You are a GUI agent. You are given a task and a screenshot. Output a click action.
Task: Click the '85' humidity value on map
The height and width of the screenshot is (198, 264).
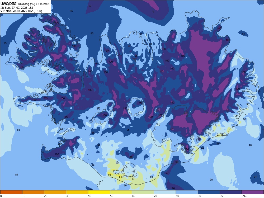[152, 177]
